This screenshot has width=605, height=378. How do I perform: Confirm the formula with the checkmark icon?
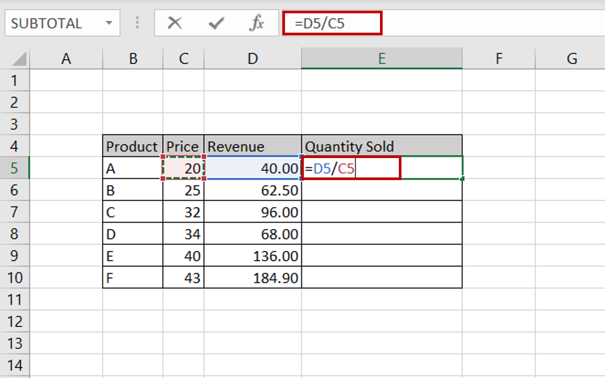217,23
